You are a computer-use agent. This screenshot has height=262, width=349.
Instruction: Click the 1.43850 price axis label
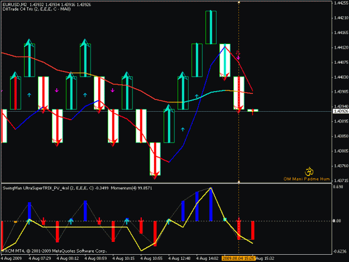(341, 136)
